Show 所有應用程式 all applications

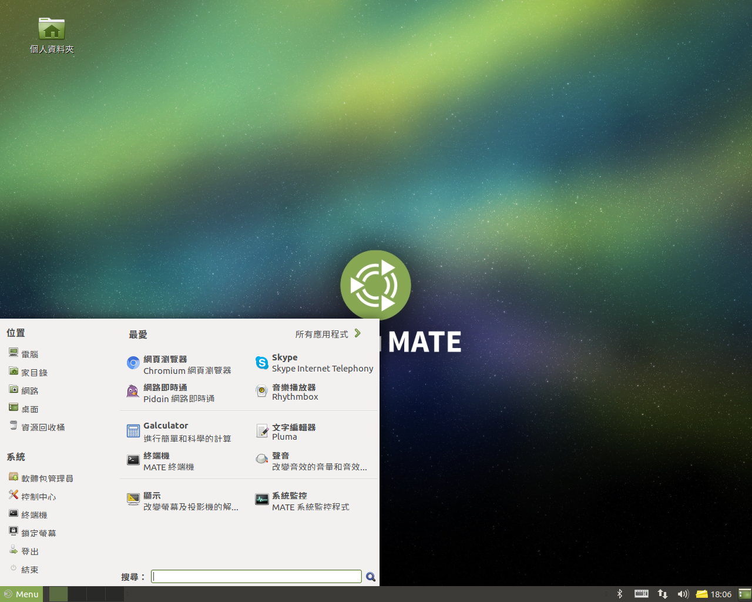tap(328, 334)
